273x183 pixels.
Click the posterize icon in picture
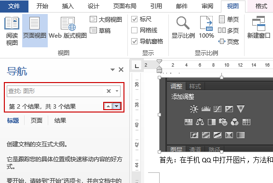[x=206, y=135]
